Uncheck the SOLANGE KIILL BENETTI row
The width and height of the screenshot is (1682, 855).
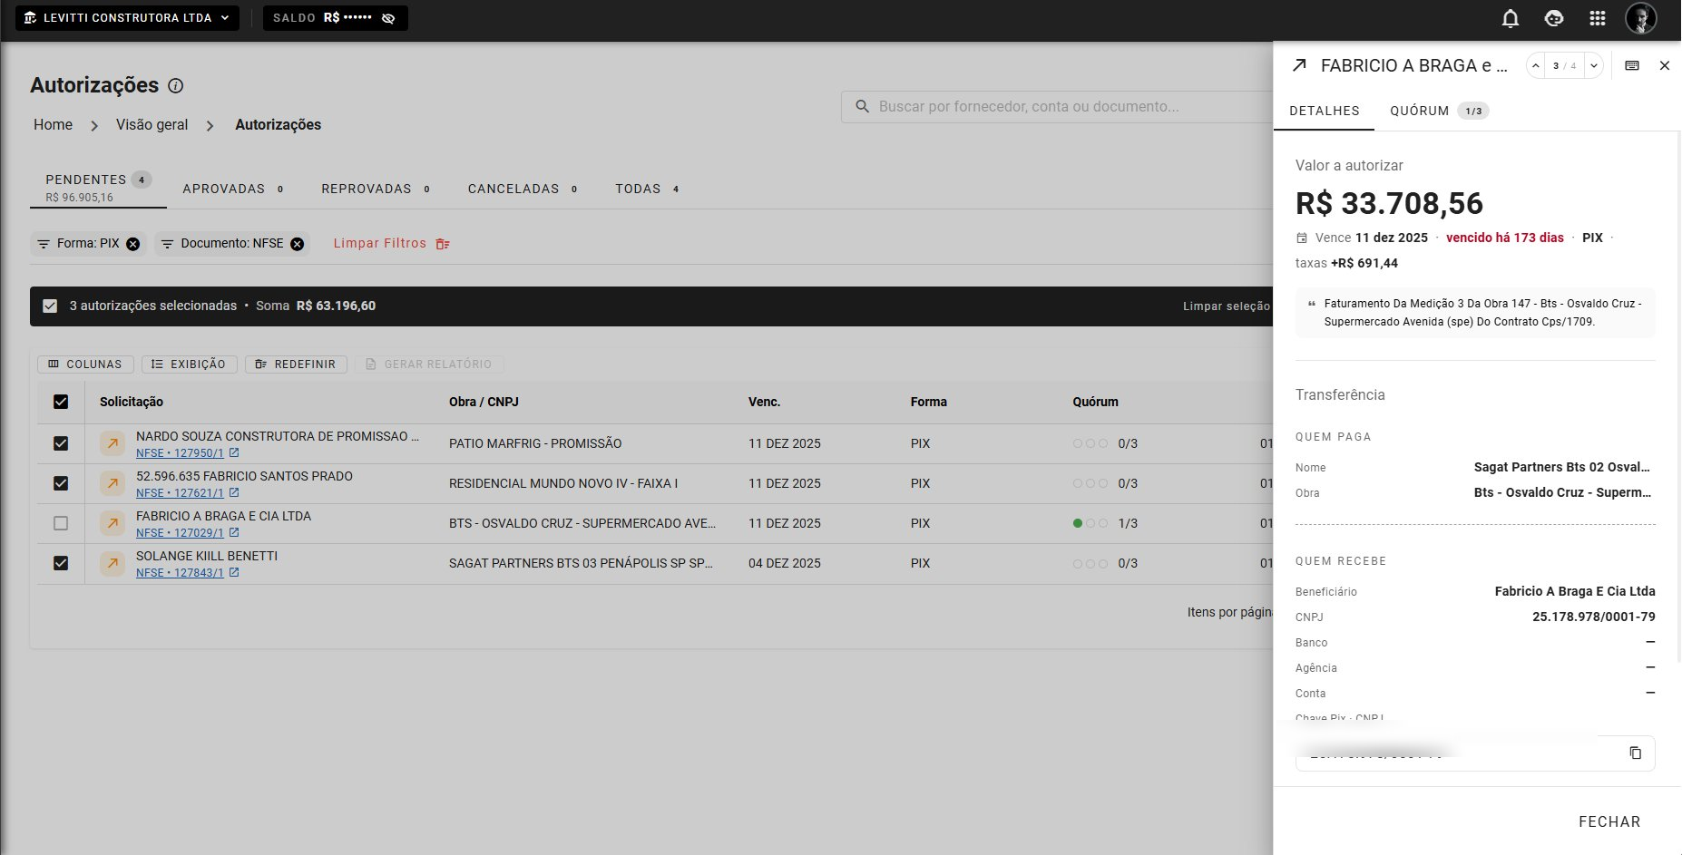pyautogui.click(x=61, y=563)
